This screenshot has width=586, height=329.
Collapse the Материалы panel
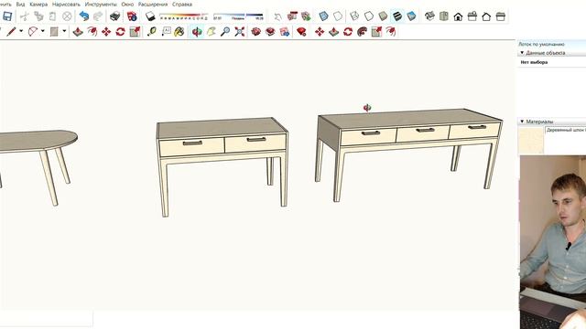[x=522, y=122]
